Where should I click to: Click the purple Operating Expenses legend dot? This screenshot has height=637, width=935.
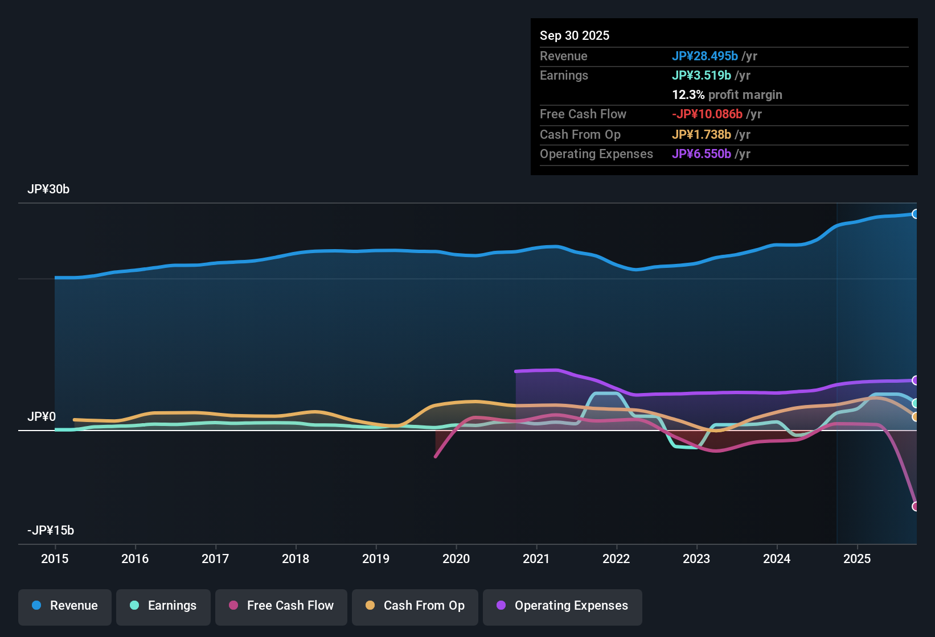coord(500,606)
